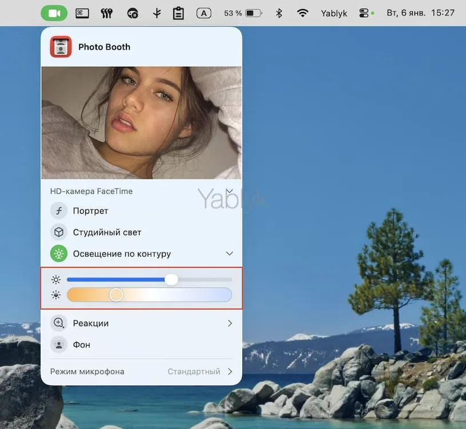Click the blue brightness slider handle
Viewport: 466px width, 429px height.
(171, 279)
